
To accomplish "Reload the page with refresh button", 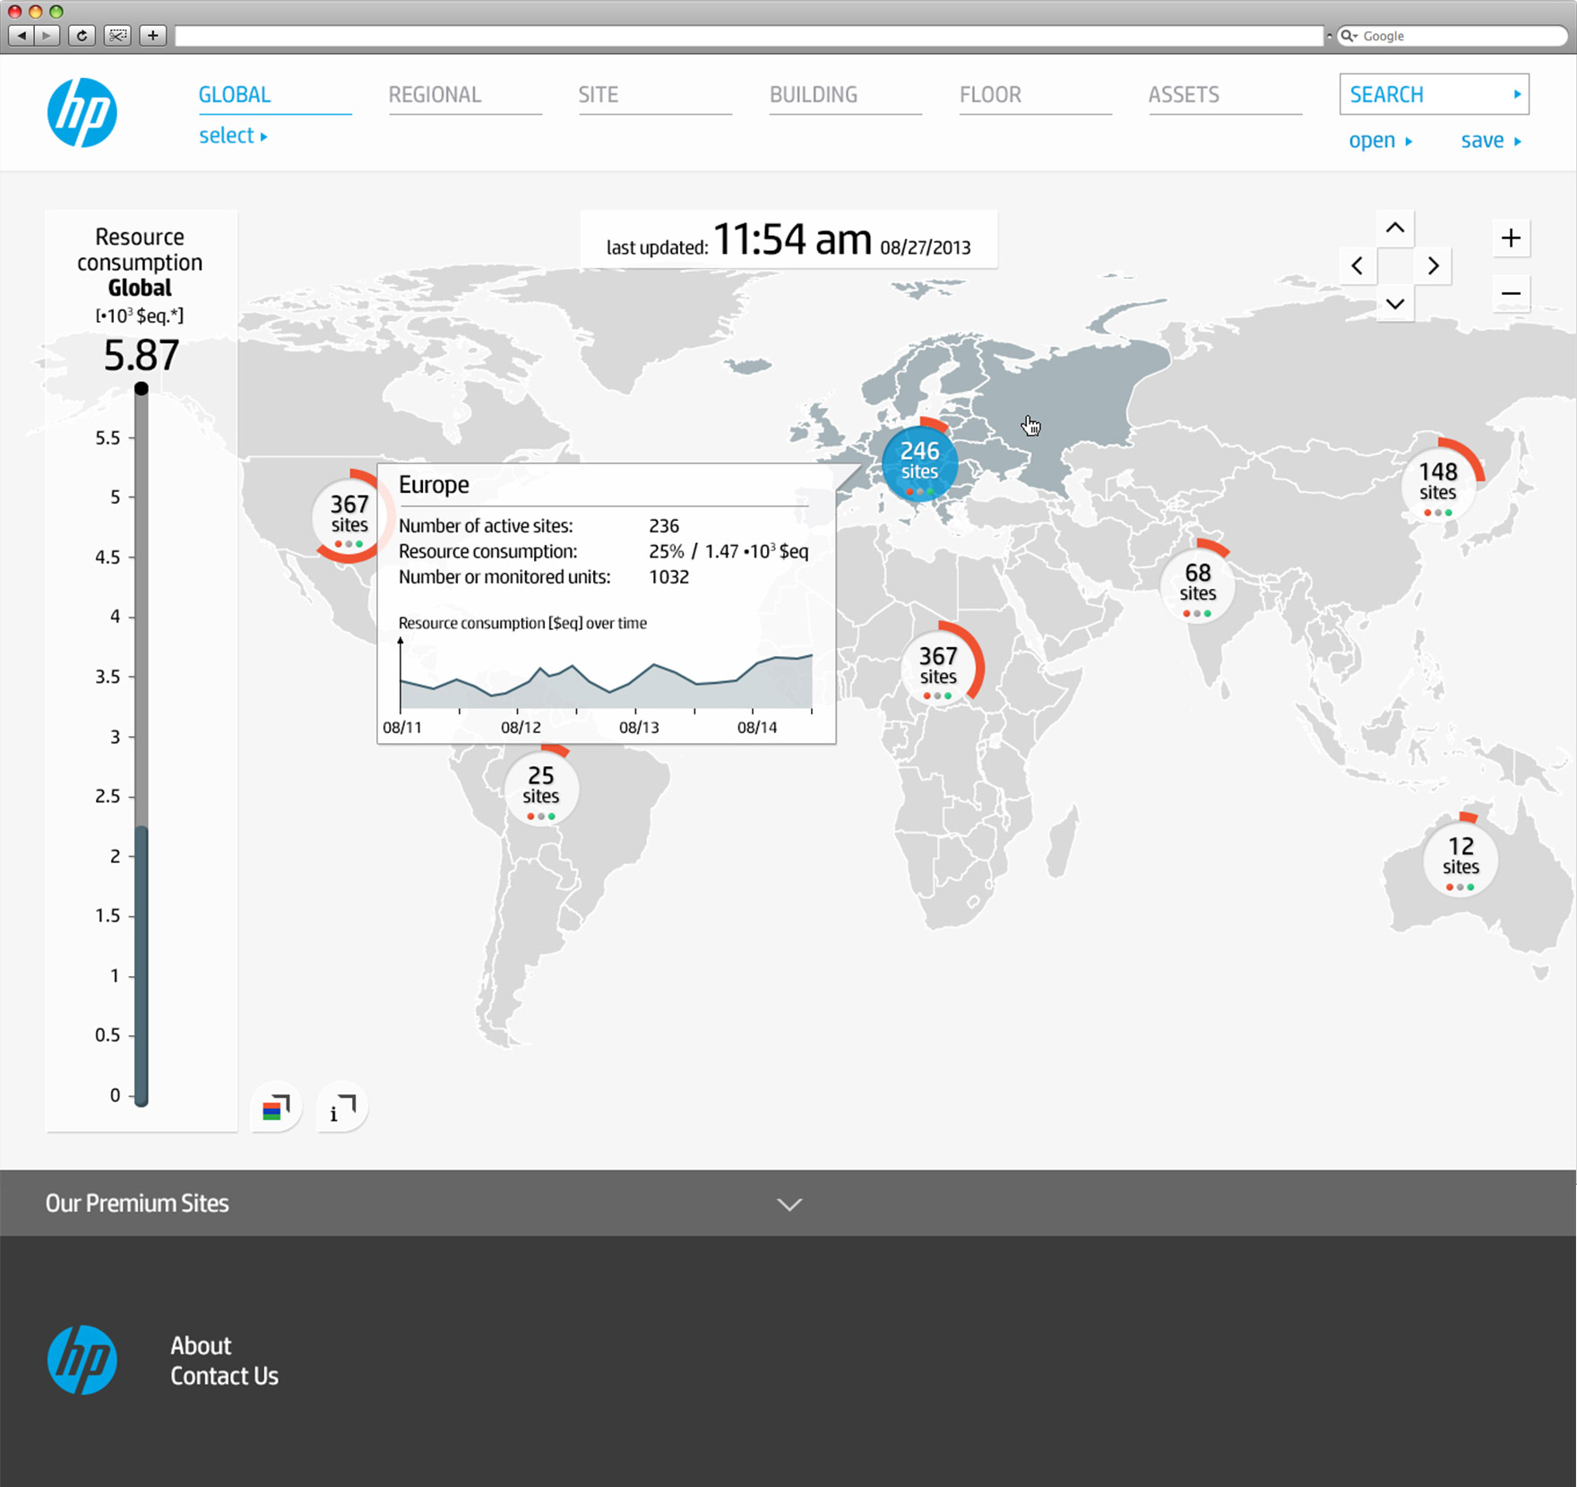I will 82,36.
